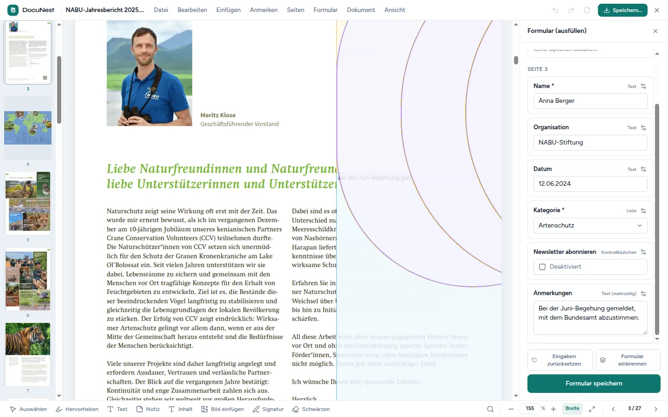Screen dimensions: 668x417
Task: Open the Dokument menu
Action: tap(361, 10)
